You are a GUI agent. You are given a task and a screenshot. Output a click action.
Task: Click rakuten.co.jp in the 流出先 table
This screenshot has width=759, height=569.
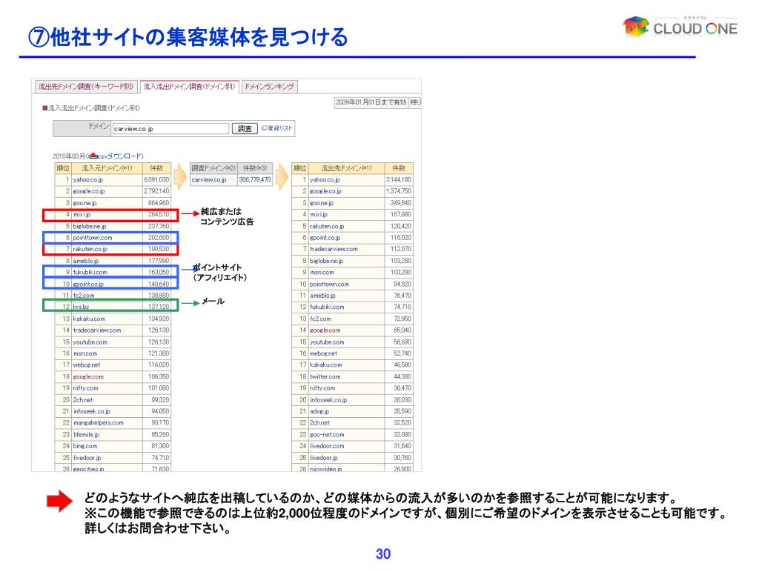click(327, 226)
